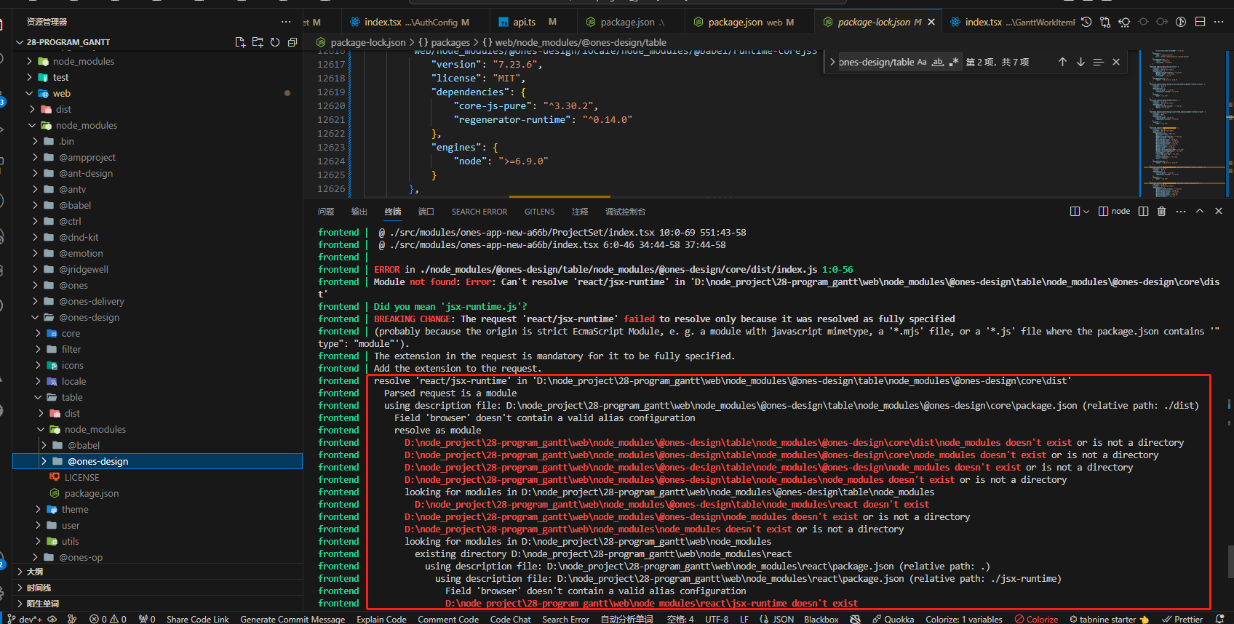Screen dimensions: 1234x624
Task: Click Quokka in the status bar
Action: click(893, 619)
